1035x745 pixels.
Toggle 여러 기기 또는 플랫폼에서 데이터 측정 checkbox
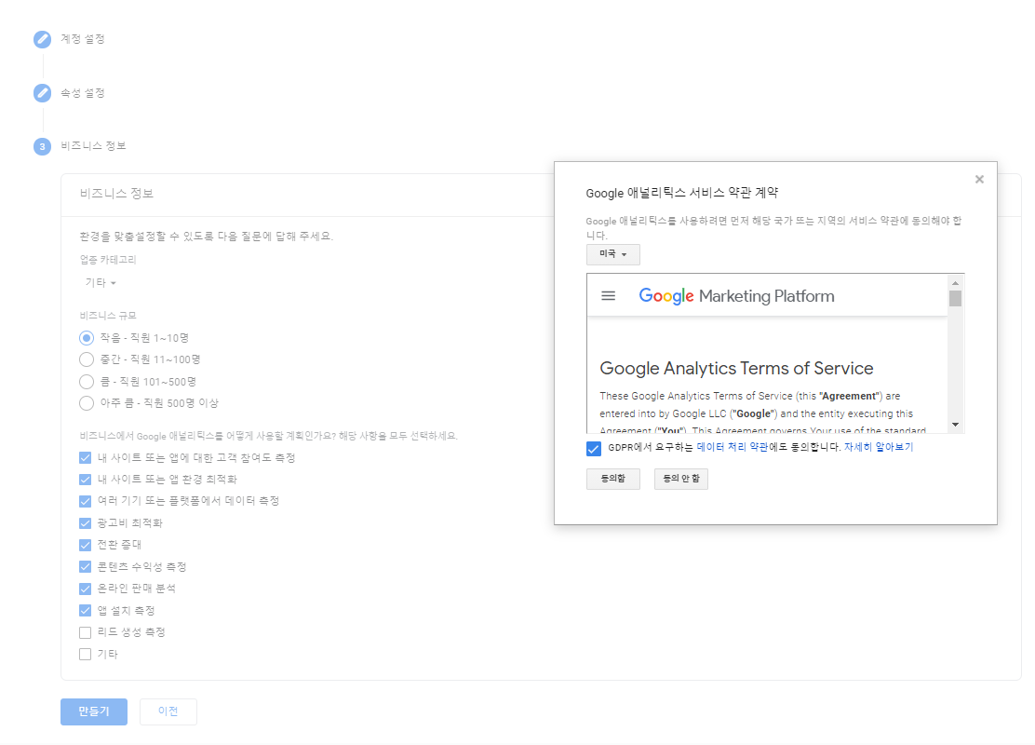click(85, 501)
